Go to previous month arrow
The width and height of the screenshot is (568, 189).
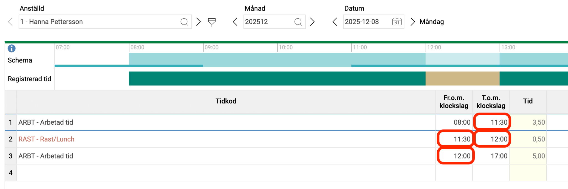point(235,22)
